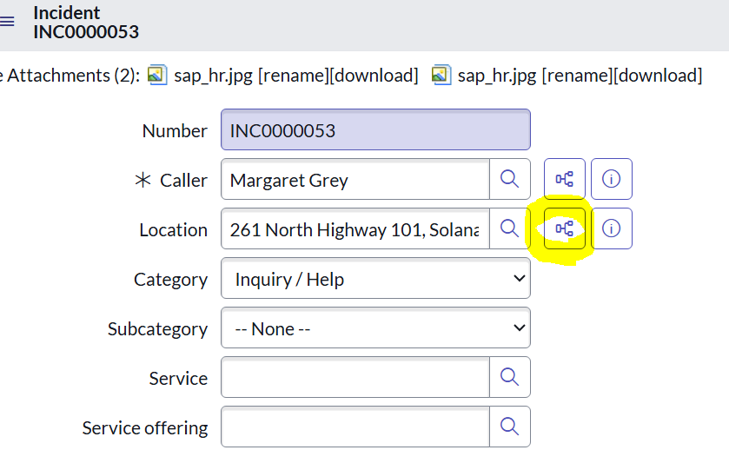Click into the empty Service field
Screen dimensions: 729x450
(355, 377)
